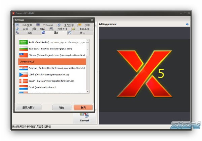The height and width of the screenshot is (141, 202).
Task: Click the film reel encoding tab icon
Action: [35, 29]
